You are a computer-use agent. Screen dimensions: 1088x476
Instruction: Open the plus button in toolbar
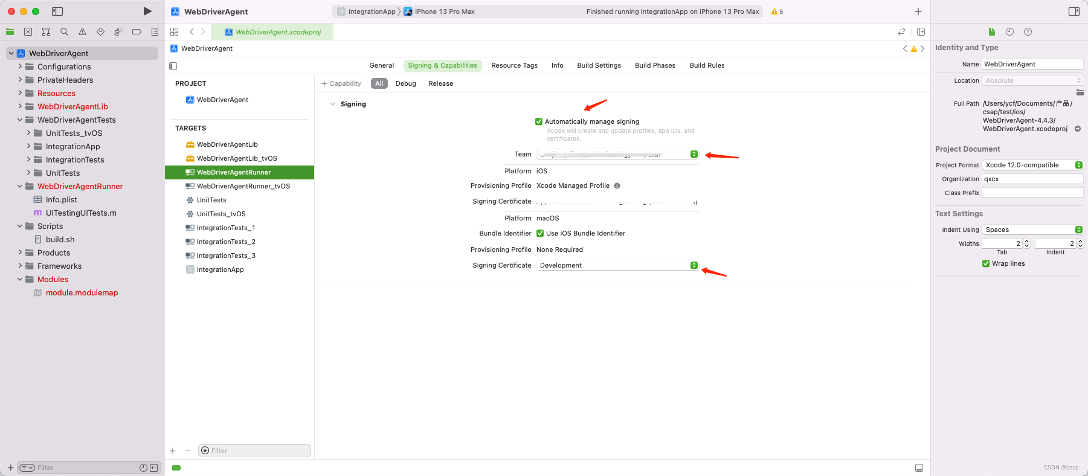tap(918, 11)
